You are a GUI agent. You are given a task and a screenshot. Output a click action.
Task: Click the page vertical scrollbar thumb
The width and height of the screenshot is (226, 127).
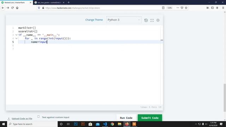[x=225, y=97]
